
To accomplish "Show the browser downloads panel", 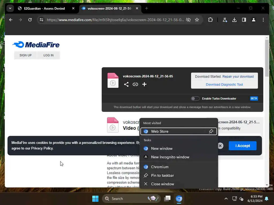I will coord(234,20).
